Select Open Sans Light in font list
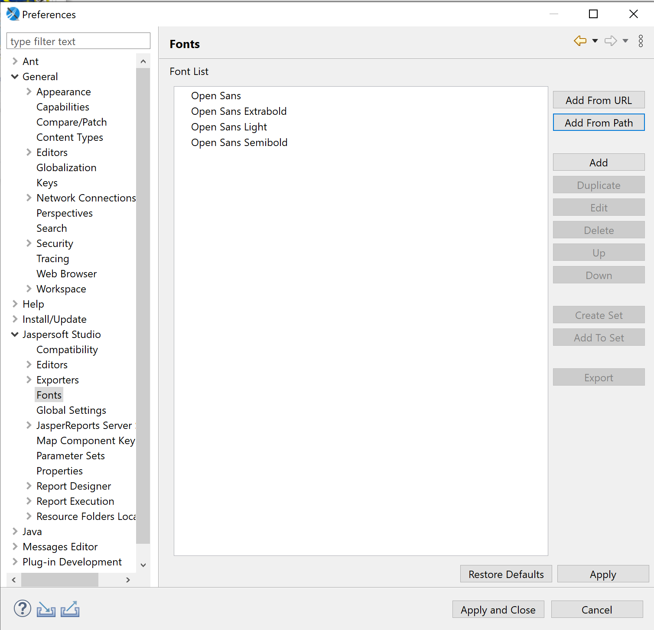This screenshot has width=654, height=630. click(229, 127)
